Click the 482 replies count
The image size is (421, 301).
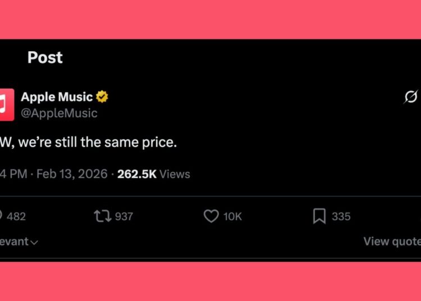coord(16,216)
